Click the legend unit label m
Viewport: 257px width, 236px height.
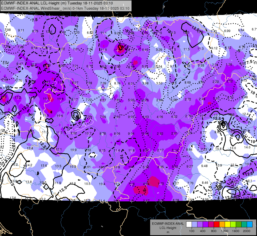point(168,232)
